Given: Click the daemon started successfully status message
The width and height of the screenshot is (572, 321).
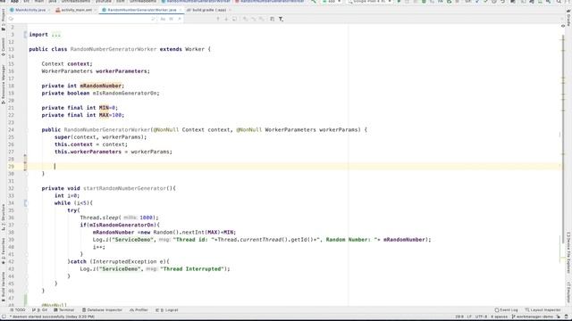Looking at the screenshot, I should coord(52,317).
